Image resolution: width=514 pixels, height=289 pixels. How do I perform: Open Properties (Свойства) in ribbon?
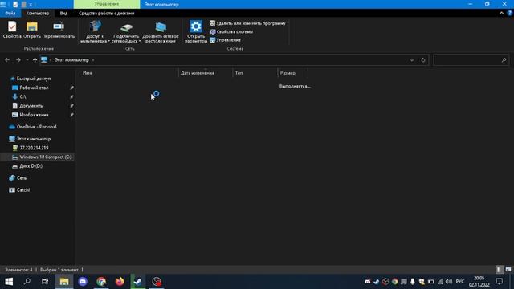[12, 30]
